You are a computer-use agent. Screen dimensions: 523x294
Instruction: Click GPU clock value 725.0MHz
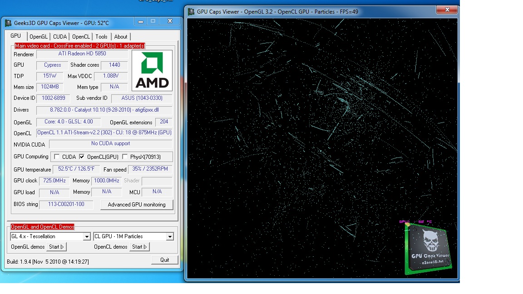pyautogui.click(x=54, y=181)
